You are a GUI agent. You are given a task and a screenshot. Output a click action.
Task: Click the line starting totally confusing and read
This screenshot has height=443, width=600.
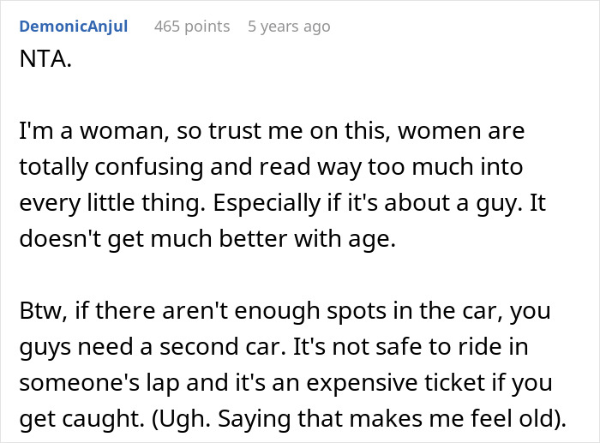[271, 167]
